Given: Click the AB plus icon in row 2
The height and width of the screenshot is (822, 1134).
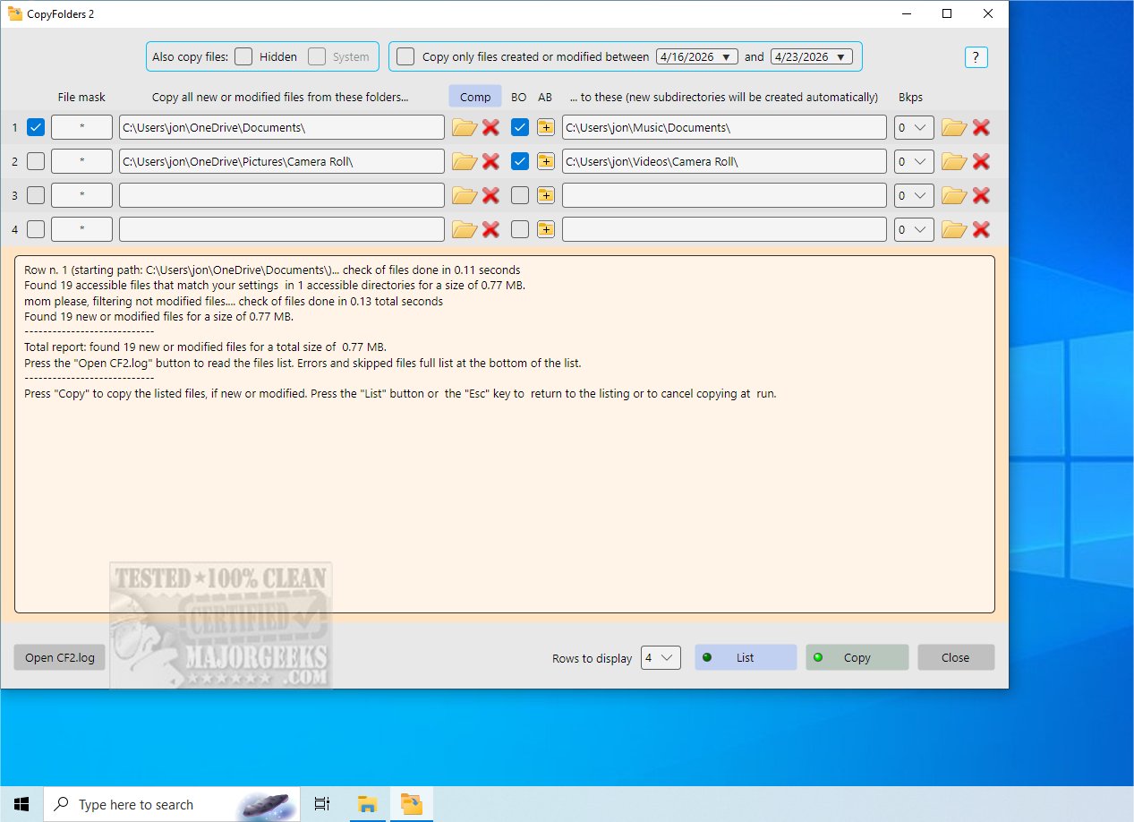Looking at the screenshot, I should 546,161.
